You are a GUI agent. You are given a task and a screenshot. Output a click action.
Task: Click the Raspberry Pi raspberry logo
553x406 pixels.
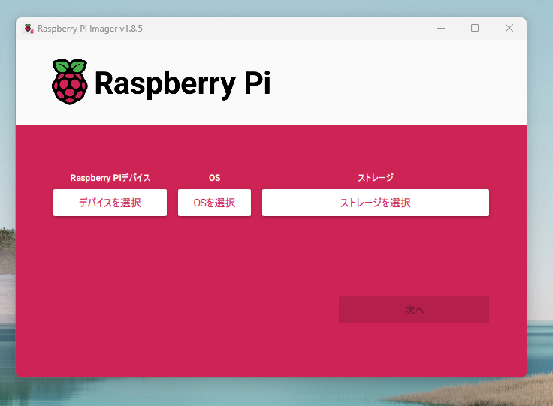(70, 82)
